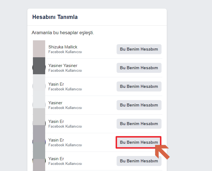Select the avatar of first Yasin Er
Image resolution: width=212 pixels, height=171 pixels.
click(39, 86)
